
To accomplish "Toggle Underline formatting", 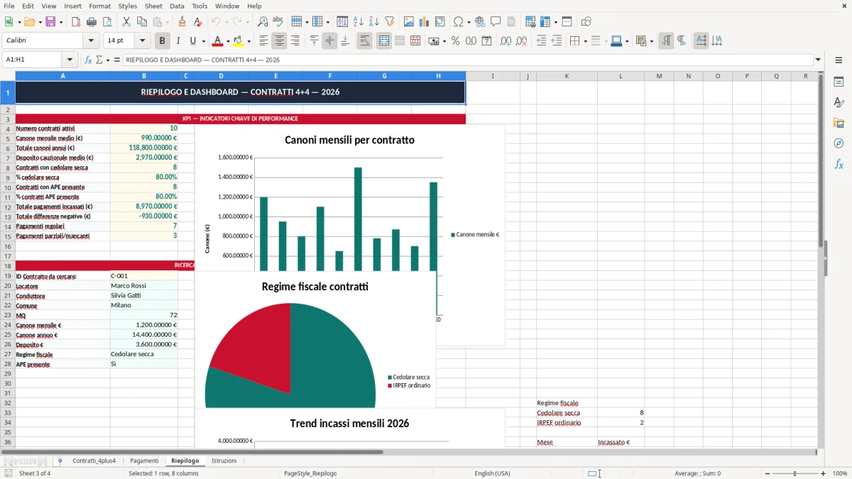I will (x=192, y=41).
